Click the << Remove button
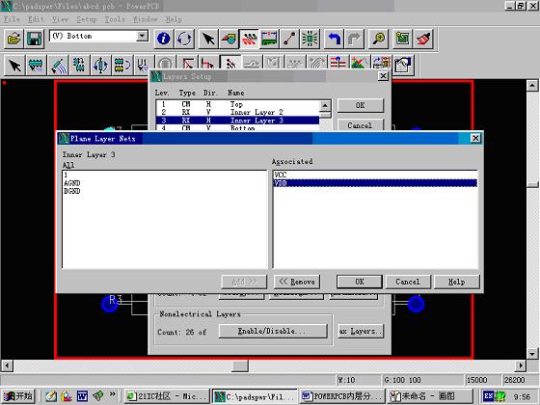The width and height of the screenshot is (540, 405). pyautogui.click(x=297, y=282)
